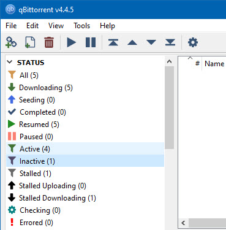The height and width of the screenshot is (230, 226).
Task: Filter by Stalled Uploading (0)
Action: 85,186
